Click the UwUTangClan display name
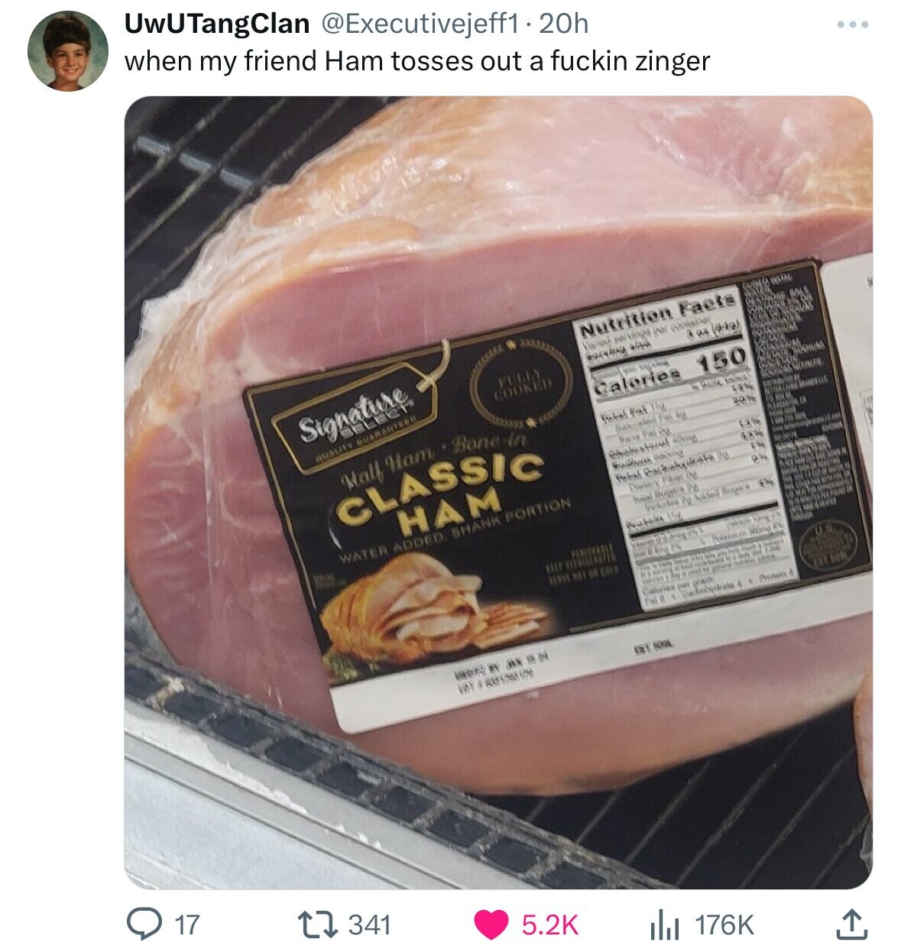The width and height of the screenshot is (901, 952). point(217,24)
